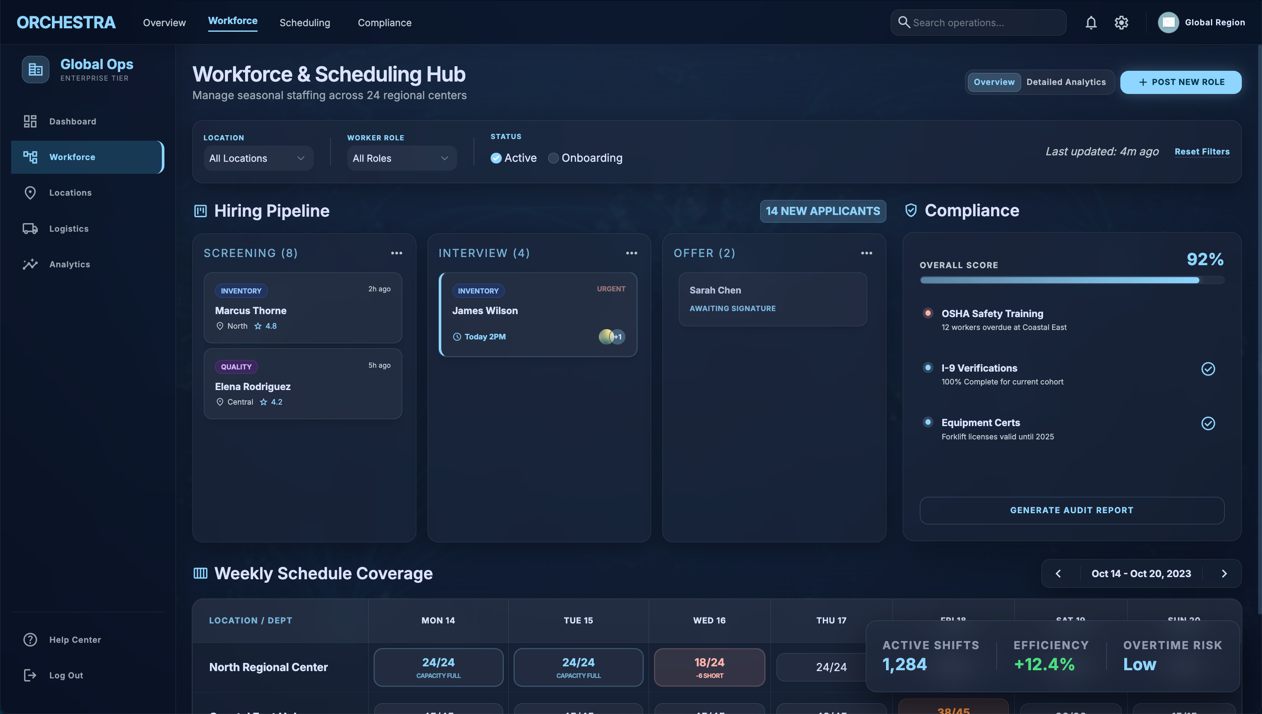Click Reset Filters link
This screenshot has height=714, width=1262.
point(1201,151)
